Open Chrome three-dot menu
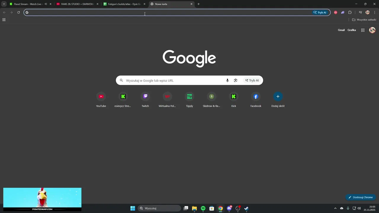The image size is (379, 213). (x=375, y=12)
